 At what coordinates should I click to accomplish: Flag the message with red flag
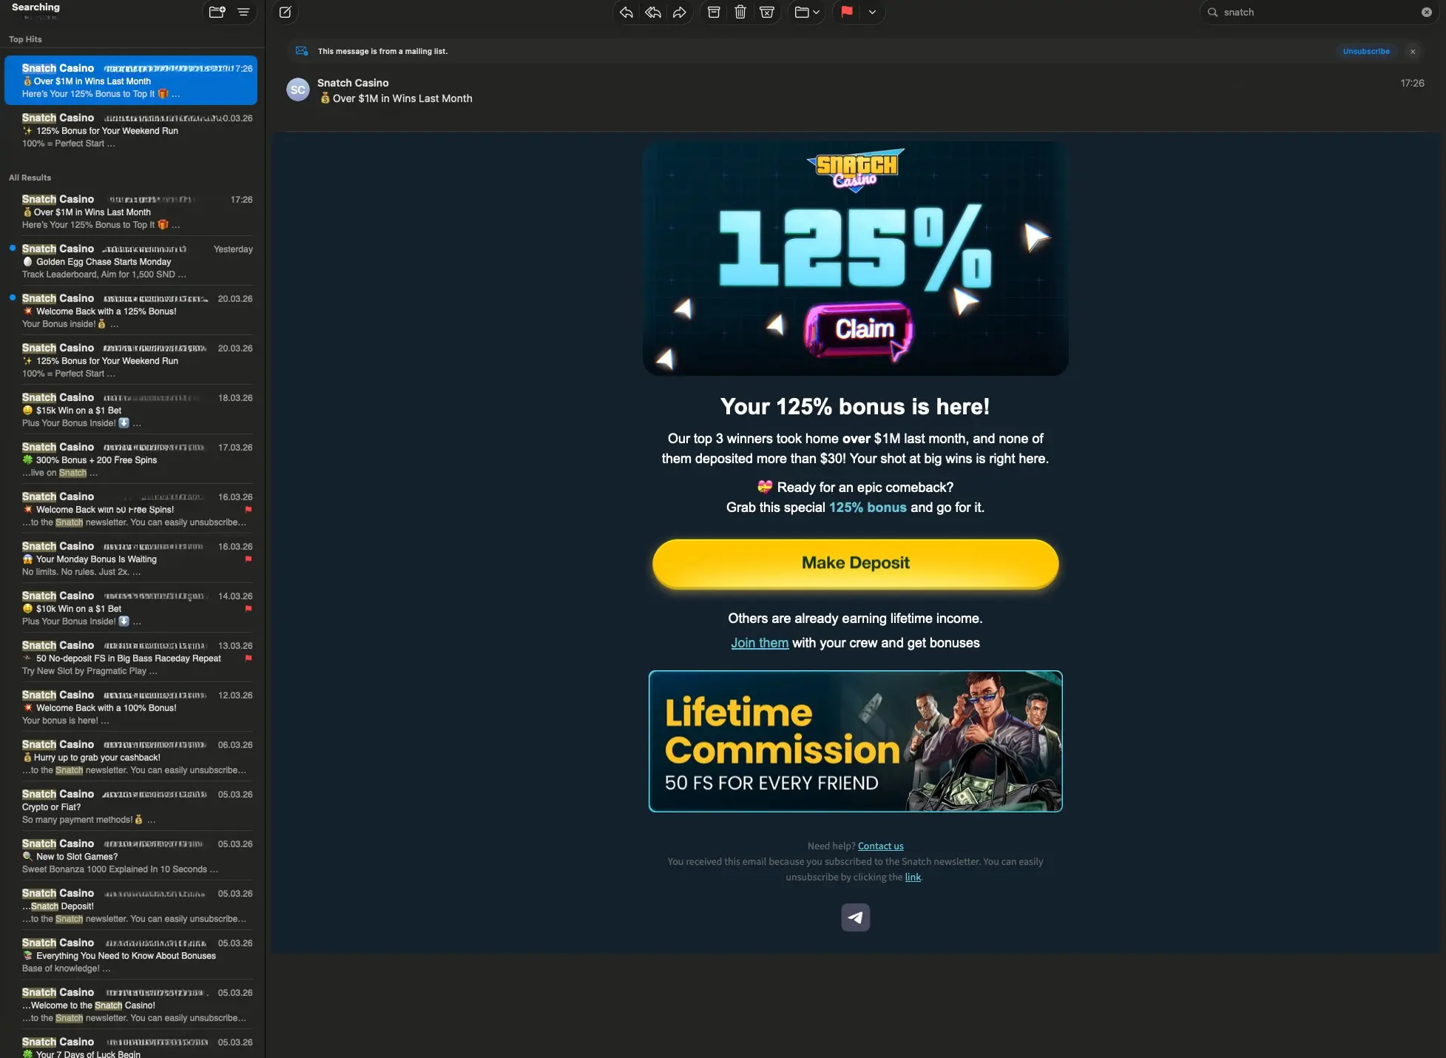tap(847, 12)
